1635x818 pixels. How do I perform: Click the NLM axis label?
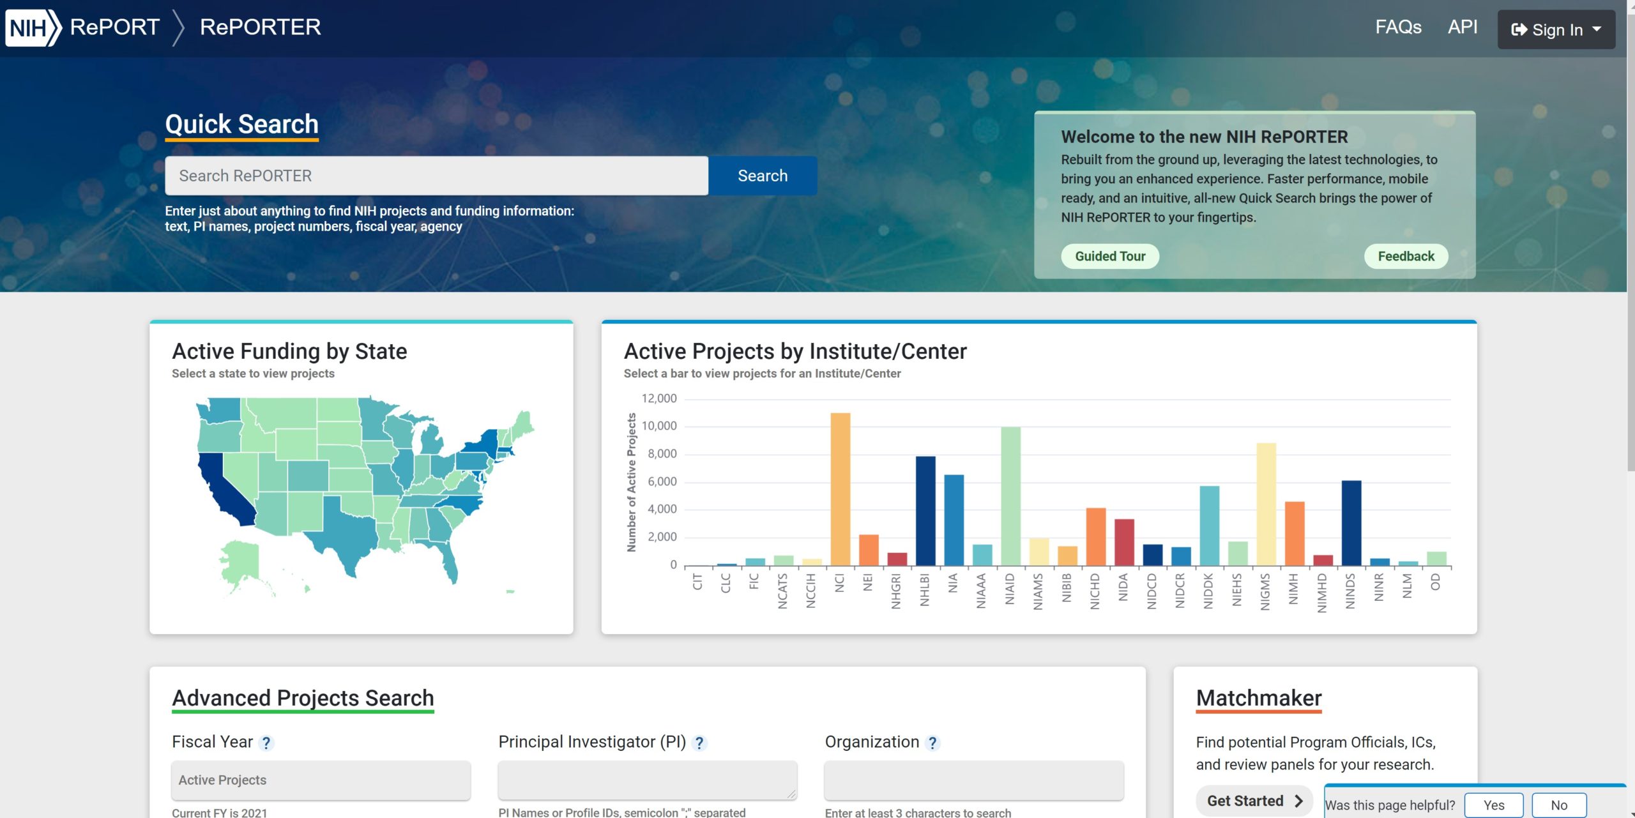click(1408, 586)
